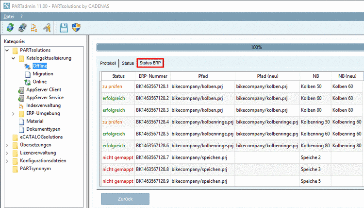Click the Lizenzverwaltung folder icon
The width and height of the screenshot is (364, 208).
click(16, 153)
